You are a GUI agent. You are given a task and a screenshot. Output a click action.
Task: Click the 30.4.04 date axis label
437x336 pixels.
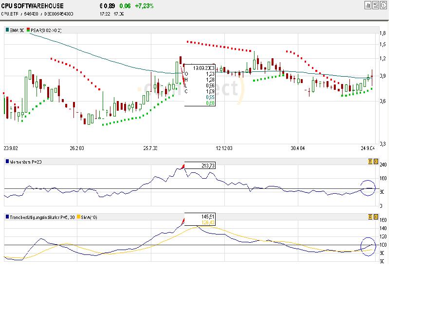(298, 148)
